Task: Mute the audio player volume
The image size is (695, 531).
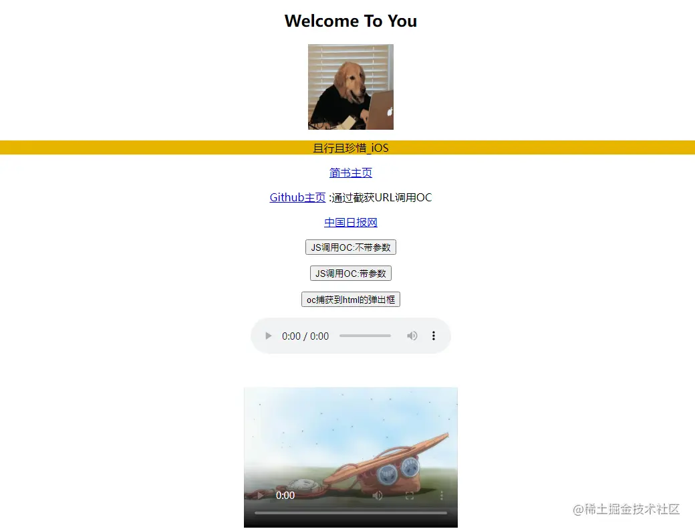Action: coord(412,336)
